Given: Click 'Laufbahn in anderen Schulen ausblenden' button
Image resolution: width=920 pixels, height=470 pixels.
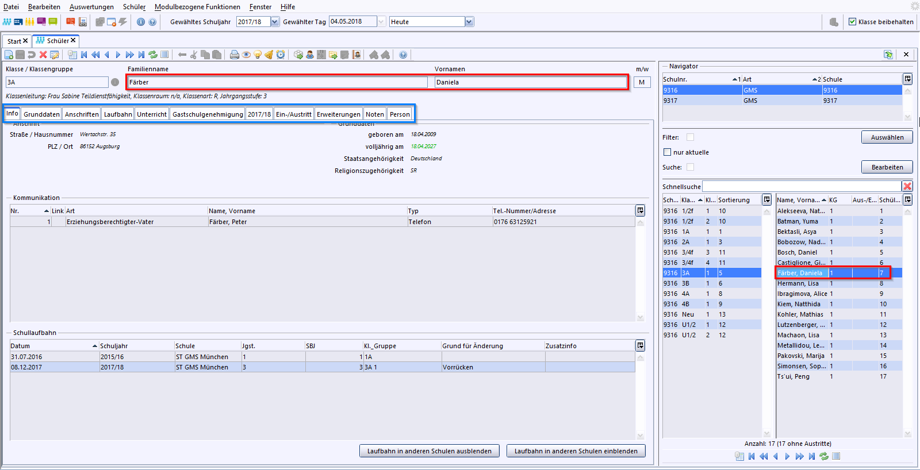Looking at the screenshot, I should pos(430,451).
